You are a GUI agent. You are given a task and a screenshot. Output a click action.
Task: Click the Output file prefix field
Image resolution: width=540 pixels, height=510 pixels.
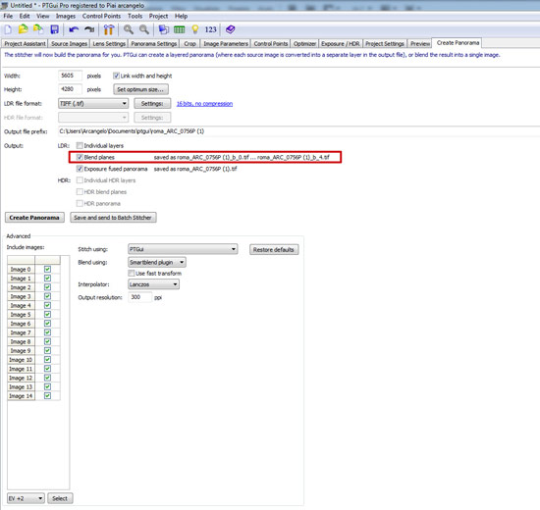point(298,131)
